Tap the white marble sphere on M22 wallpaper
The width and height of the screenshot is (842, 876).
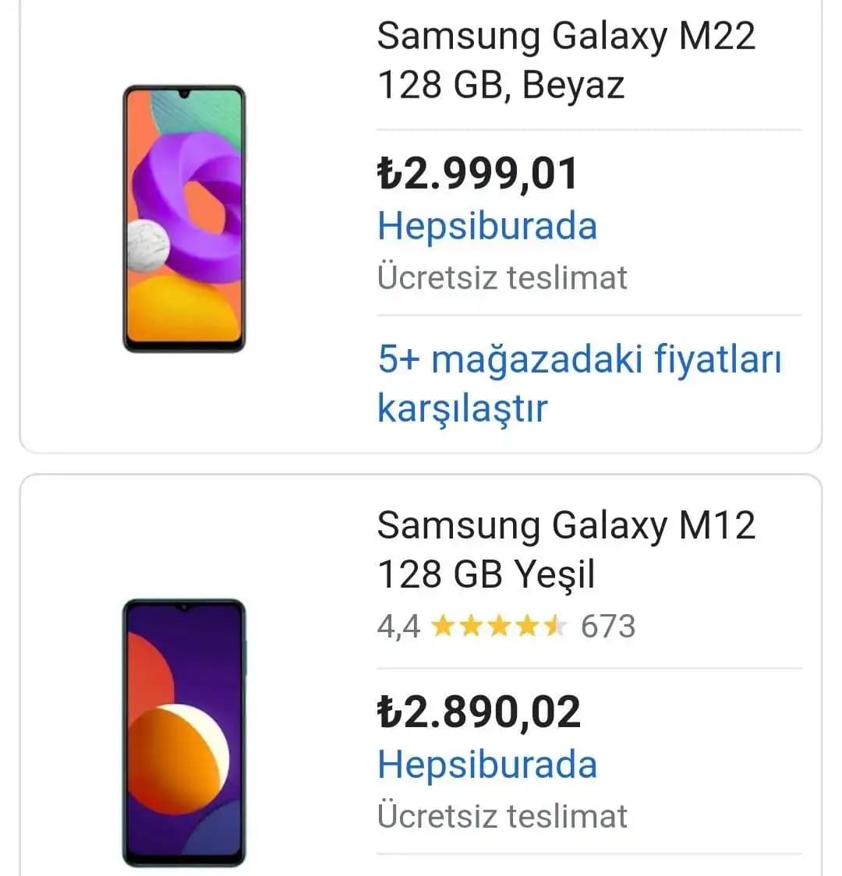pyautogui.click(x=148, y=244)
